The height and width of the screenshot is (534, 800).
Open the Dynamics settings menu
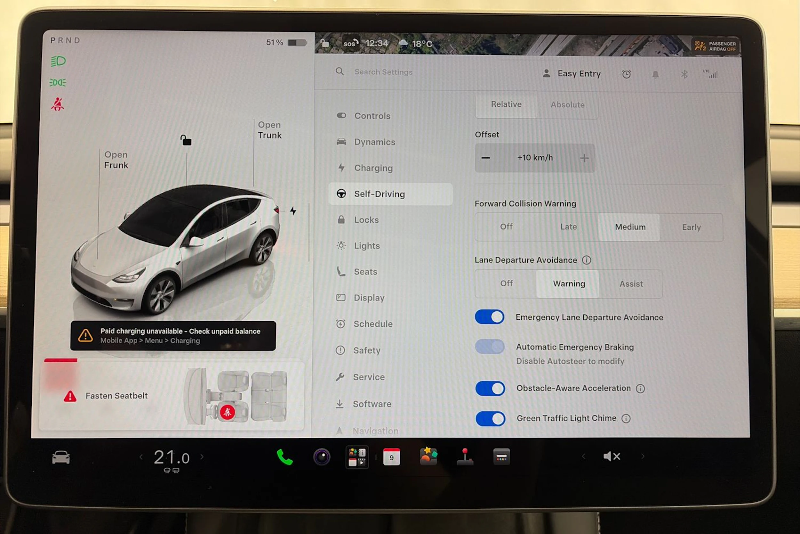coord(390,142)
